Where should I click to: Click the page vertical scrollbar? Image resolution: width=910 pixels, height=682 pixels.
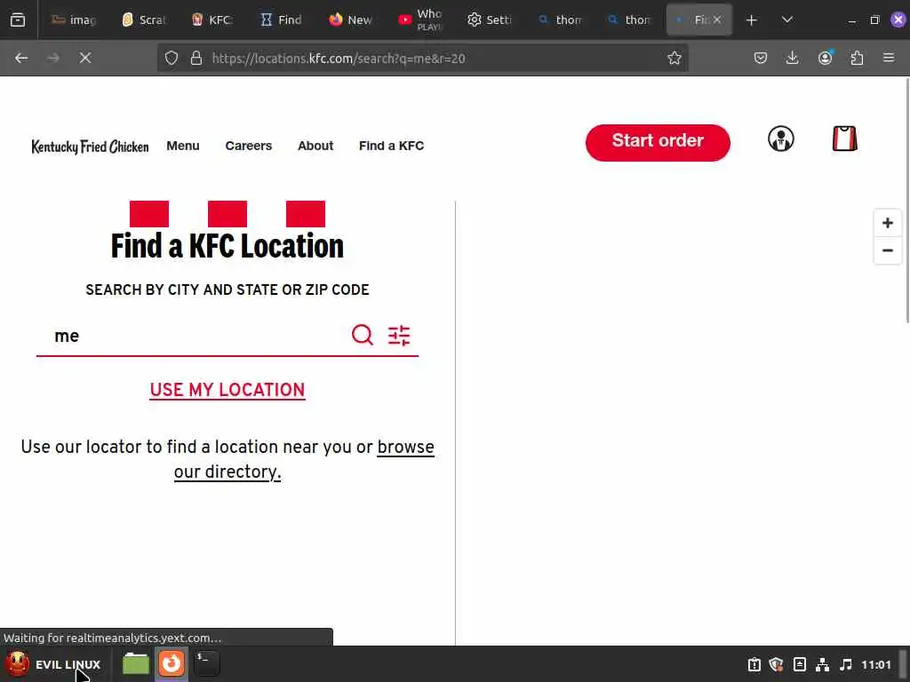[x=906, y=201]
